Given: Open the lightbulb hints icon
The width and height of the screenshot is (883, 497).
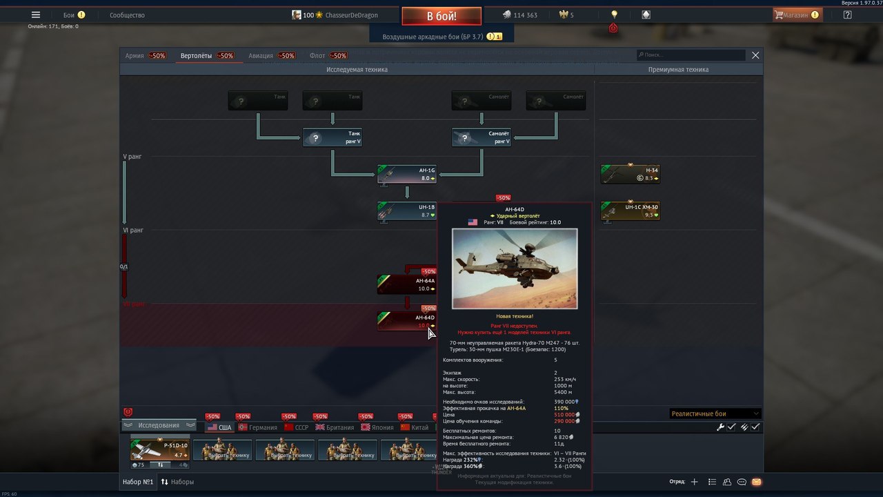Looking at the screenshot, I should 614,14.
